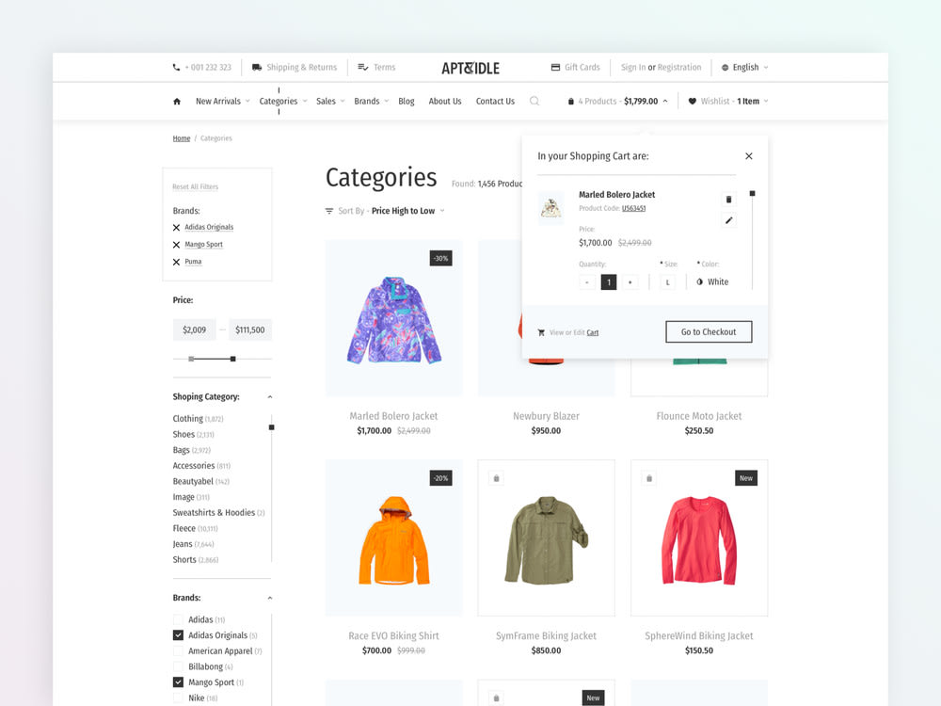Screen dimensions: 941x706
Task: Click the Gift Cards card icon
Action: [556, 67]
